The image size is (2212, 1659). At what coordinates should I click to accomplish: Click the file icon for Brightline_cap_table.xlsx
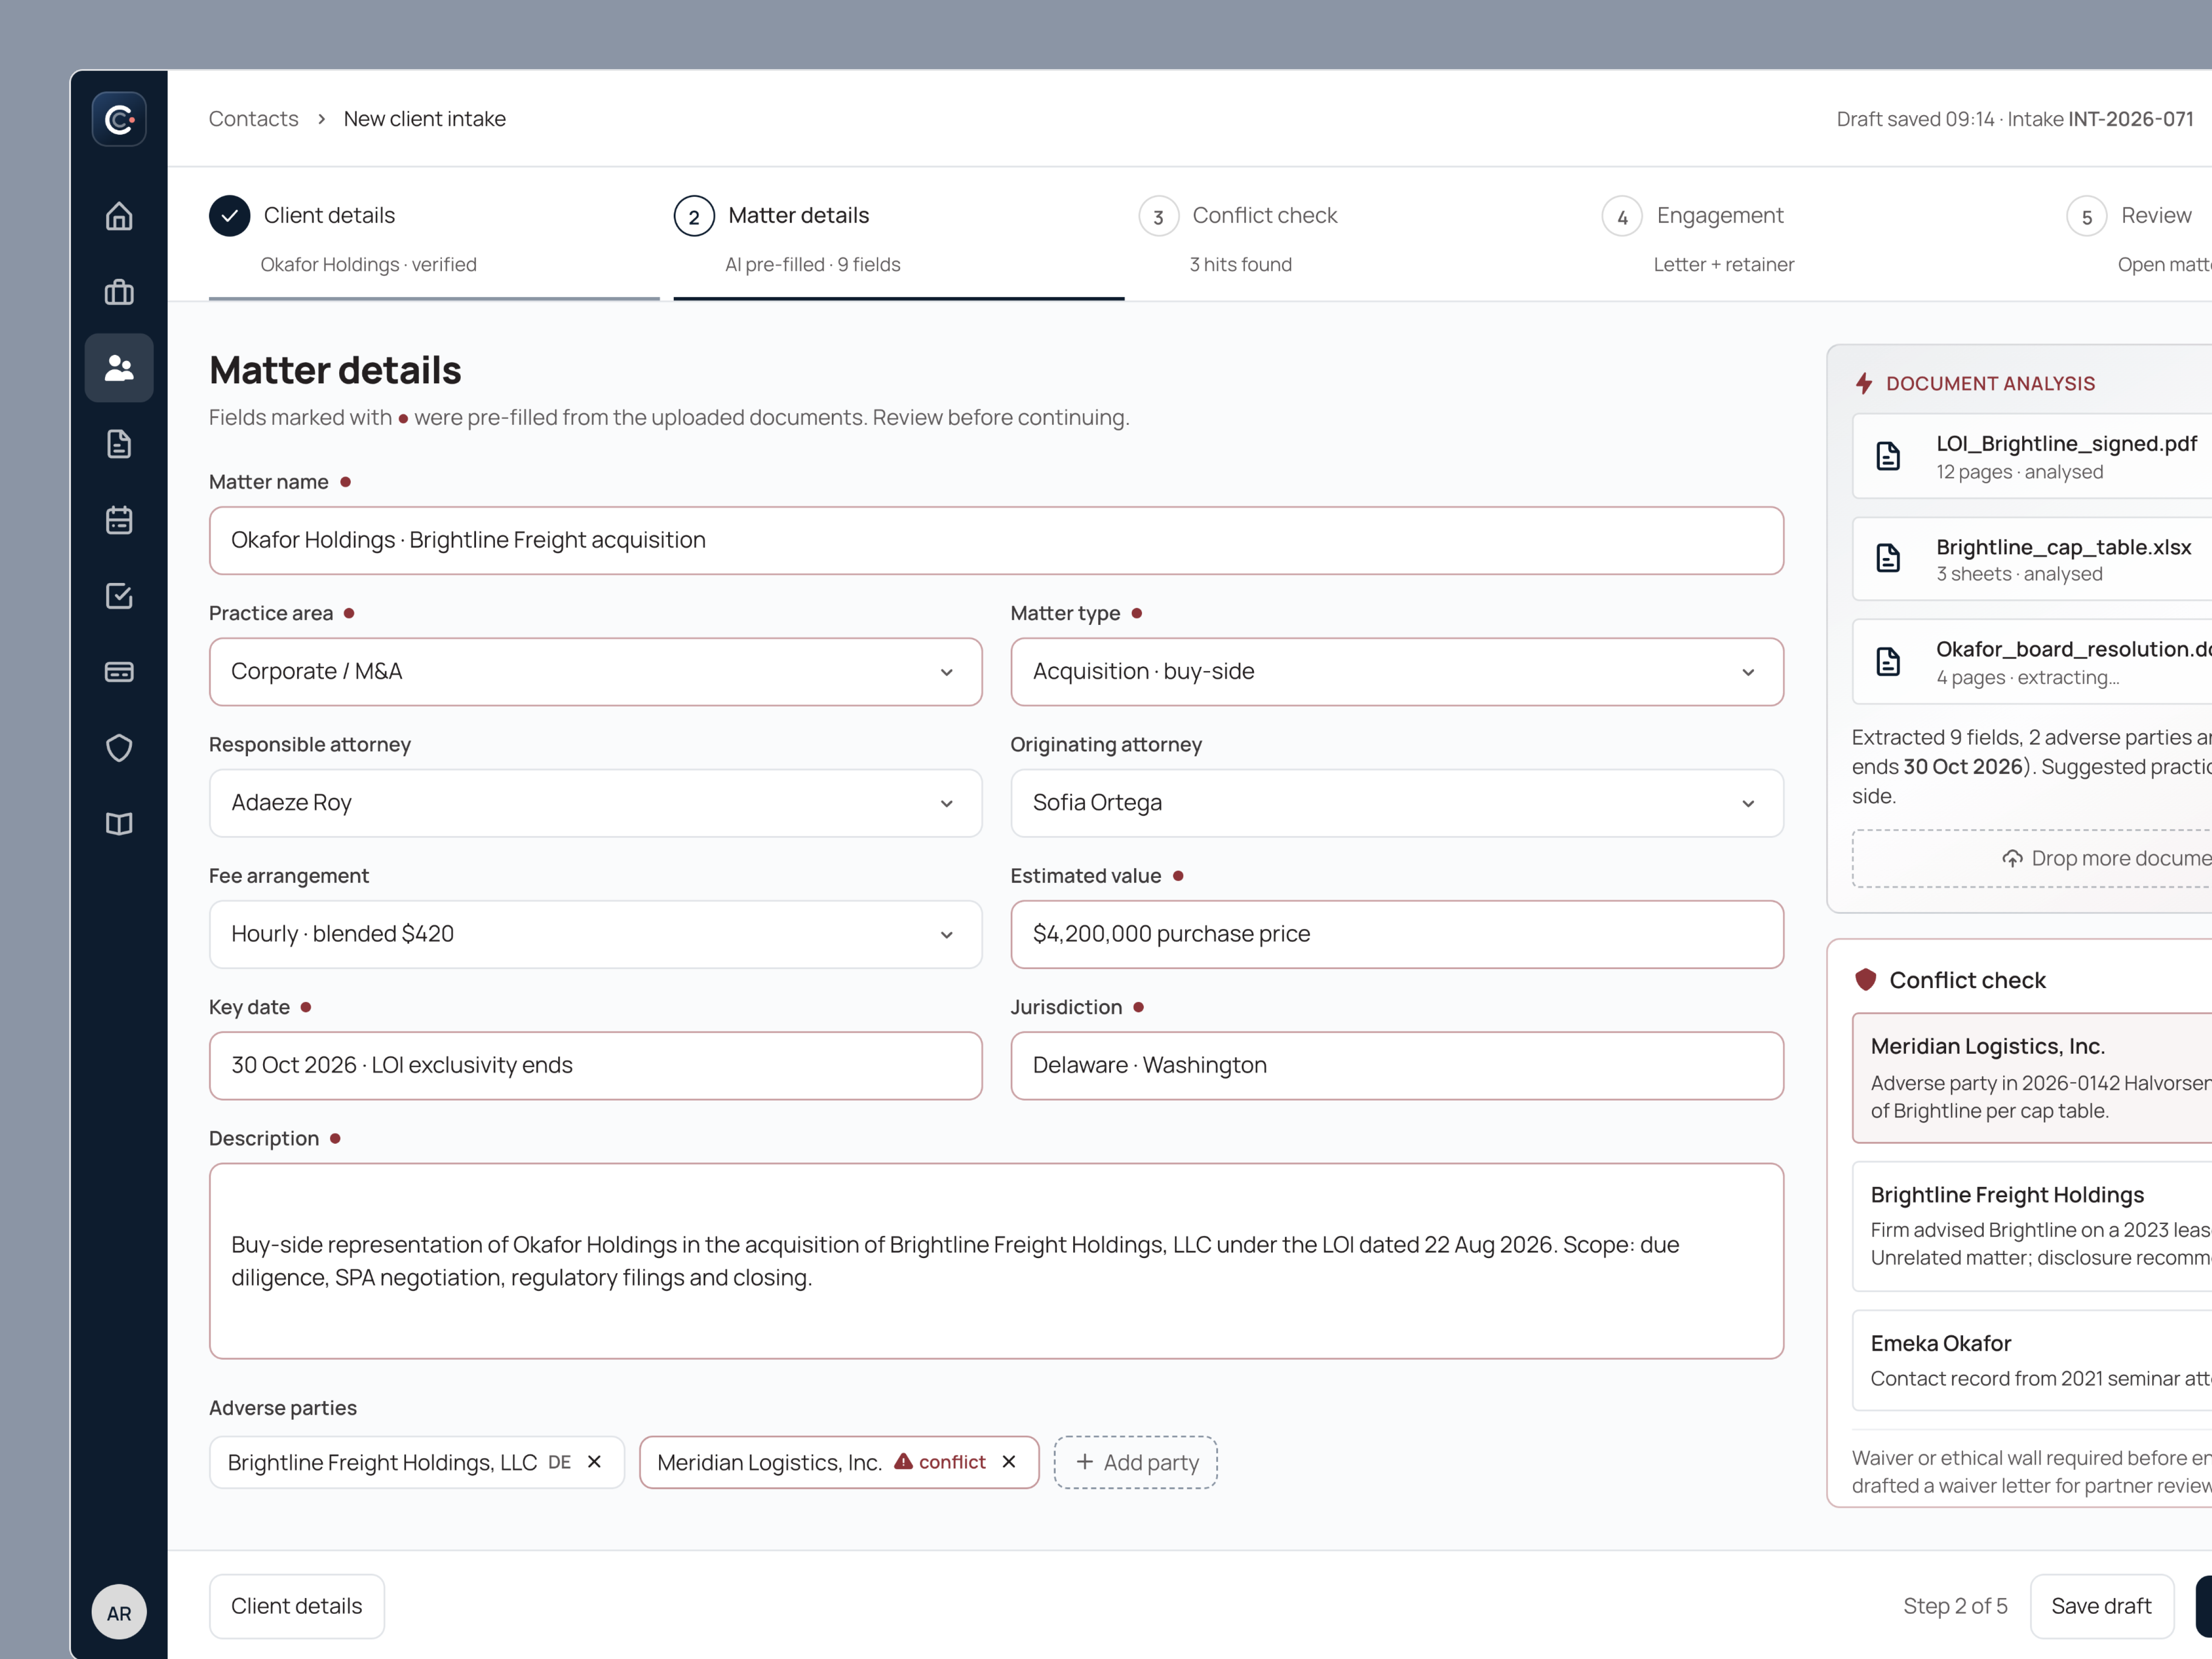coord(1888,558)
